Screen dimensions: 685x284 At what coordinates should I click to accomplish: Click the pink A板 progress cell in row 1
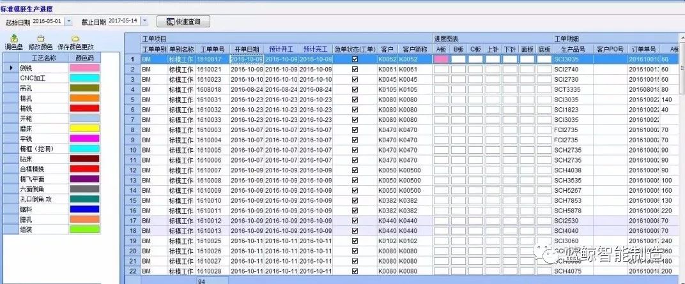[441, 59]
